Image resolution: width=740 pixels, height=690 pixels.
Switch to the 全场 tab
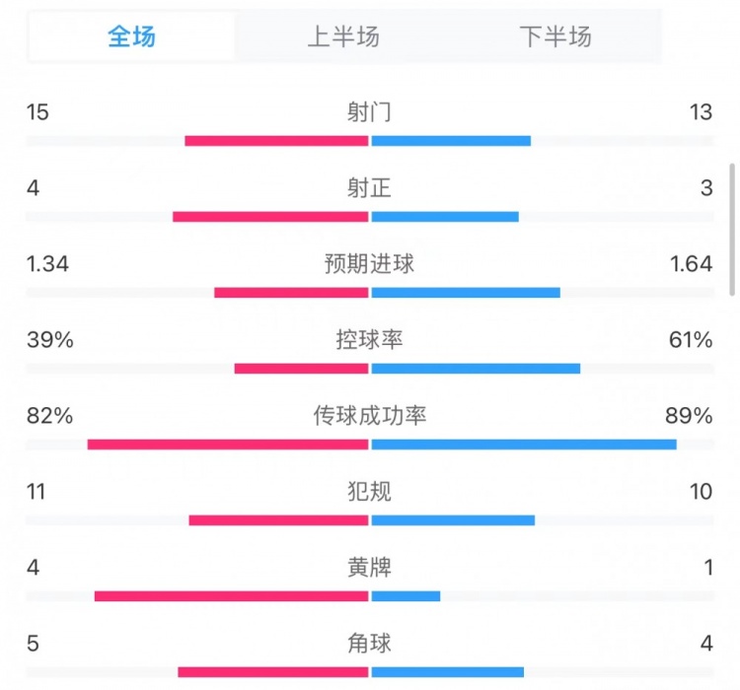[132, 37]
